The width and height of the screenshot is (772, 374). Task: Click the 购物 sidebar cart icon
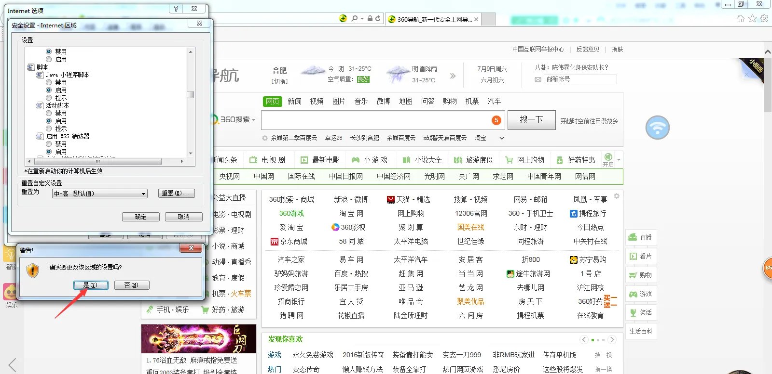tap(633, 275)
